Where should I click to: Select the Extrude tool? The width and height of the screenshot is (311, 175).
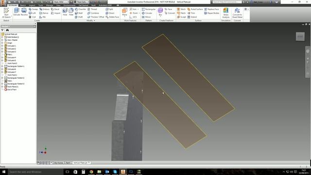[x=17, y=12]
